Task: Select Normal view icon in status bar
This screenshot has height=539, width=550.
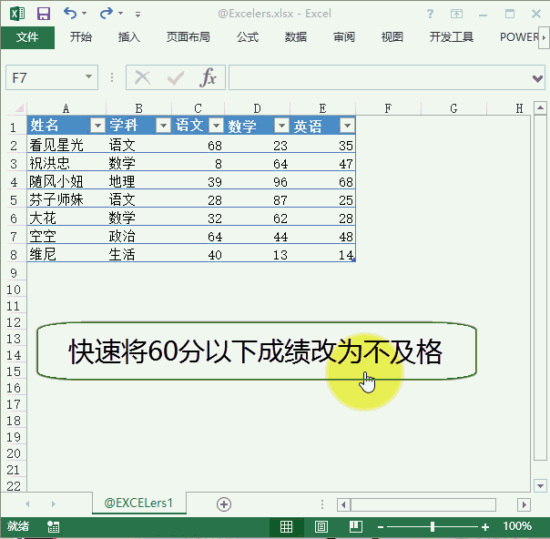Action: 286,526
